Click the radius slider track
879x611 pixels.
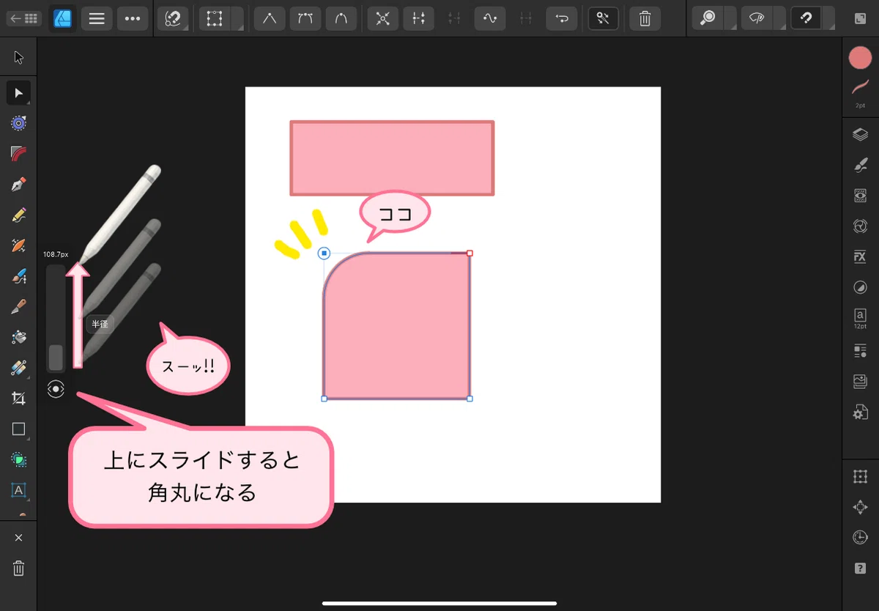[x=56, y=319]
